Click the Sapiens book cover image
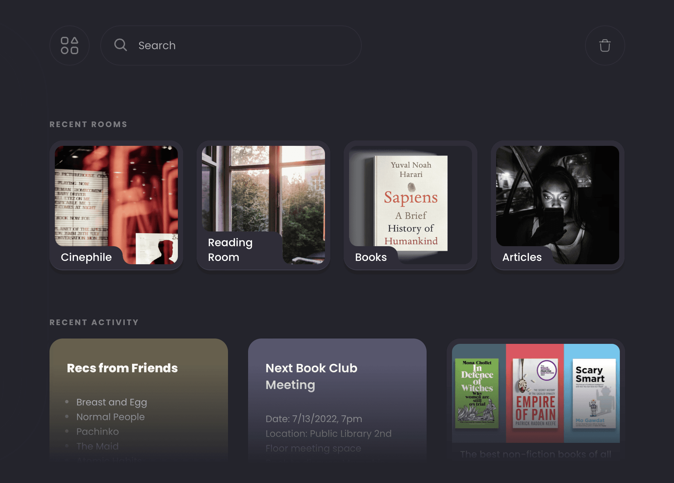This screenshot has width=674, height=483. [411, 203]
